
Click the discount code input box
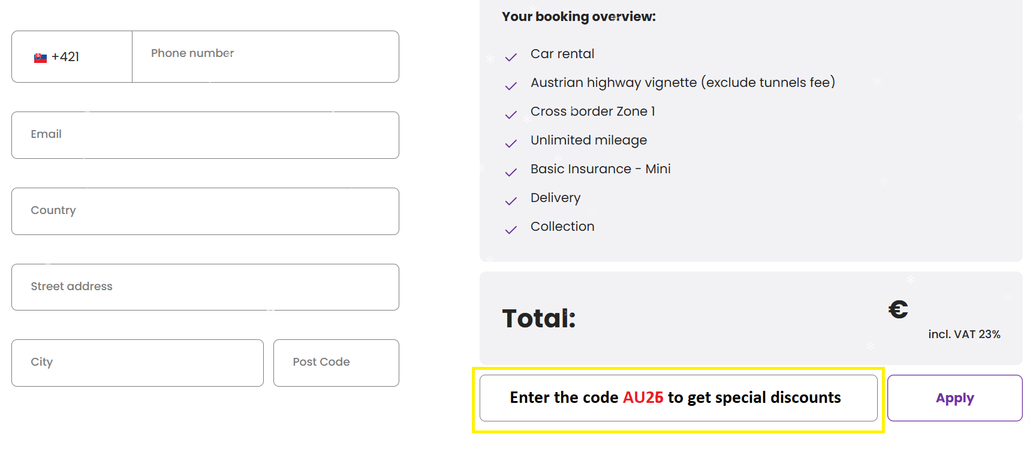click(678, 398)
